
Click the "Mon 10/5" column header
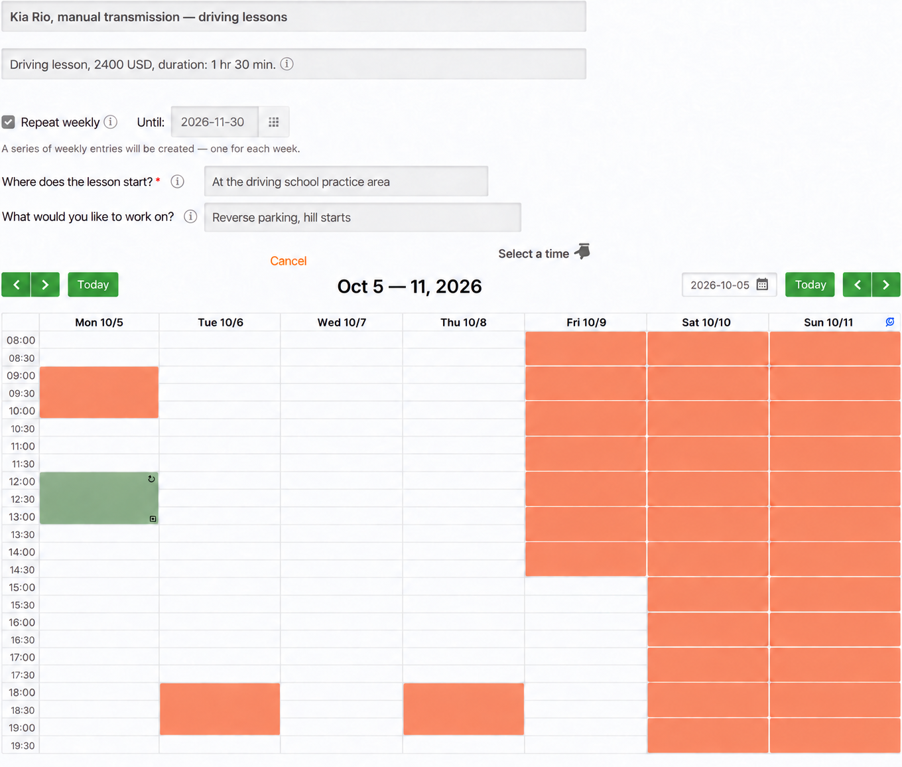[x=99, y=322]
